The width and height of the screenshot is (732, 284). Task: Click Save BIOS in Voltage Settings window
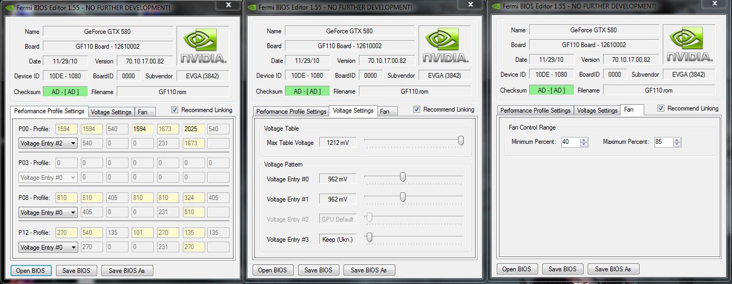pyautogui.click(x=319, y=270)
